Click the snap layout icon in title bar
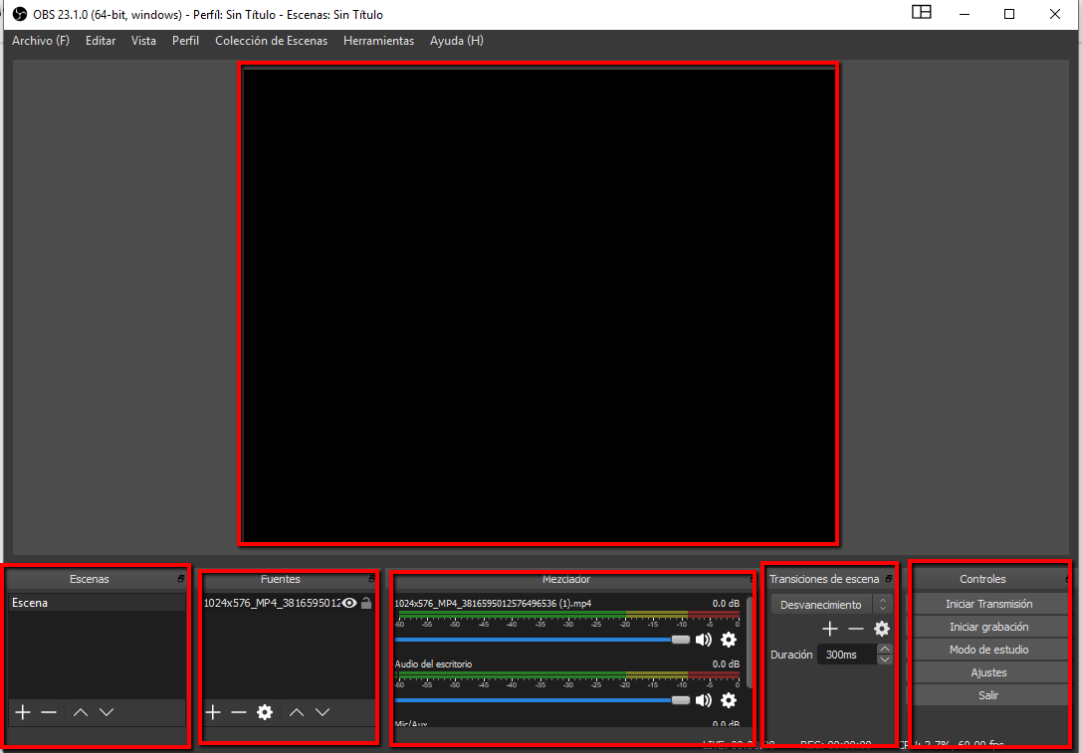The image size is (1082, 753). [x=921, y=12]
